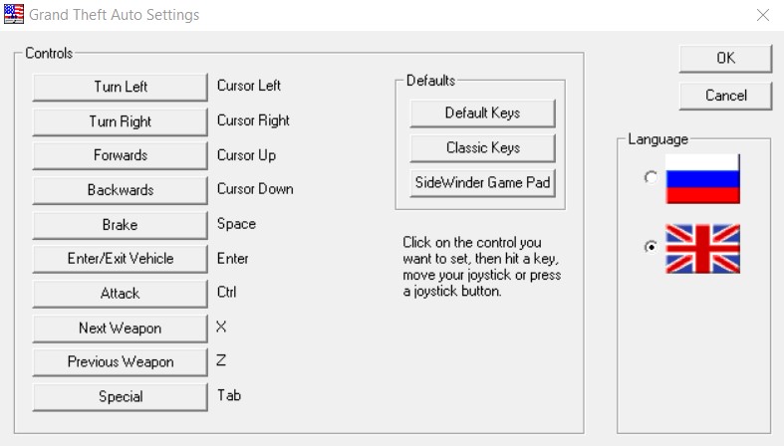Select the English language radio button
784x446 pixels.
click(651, 248)
